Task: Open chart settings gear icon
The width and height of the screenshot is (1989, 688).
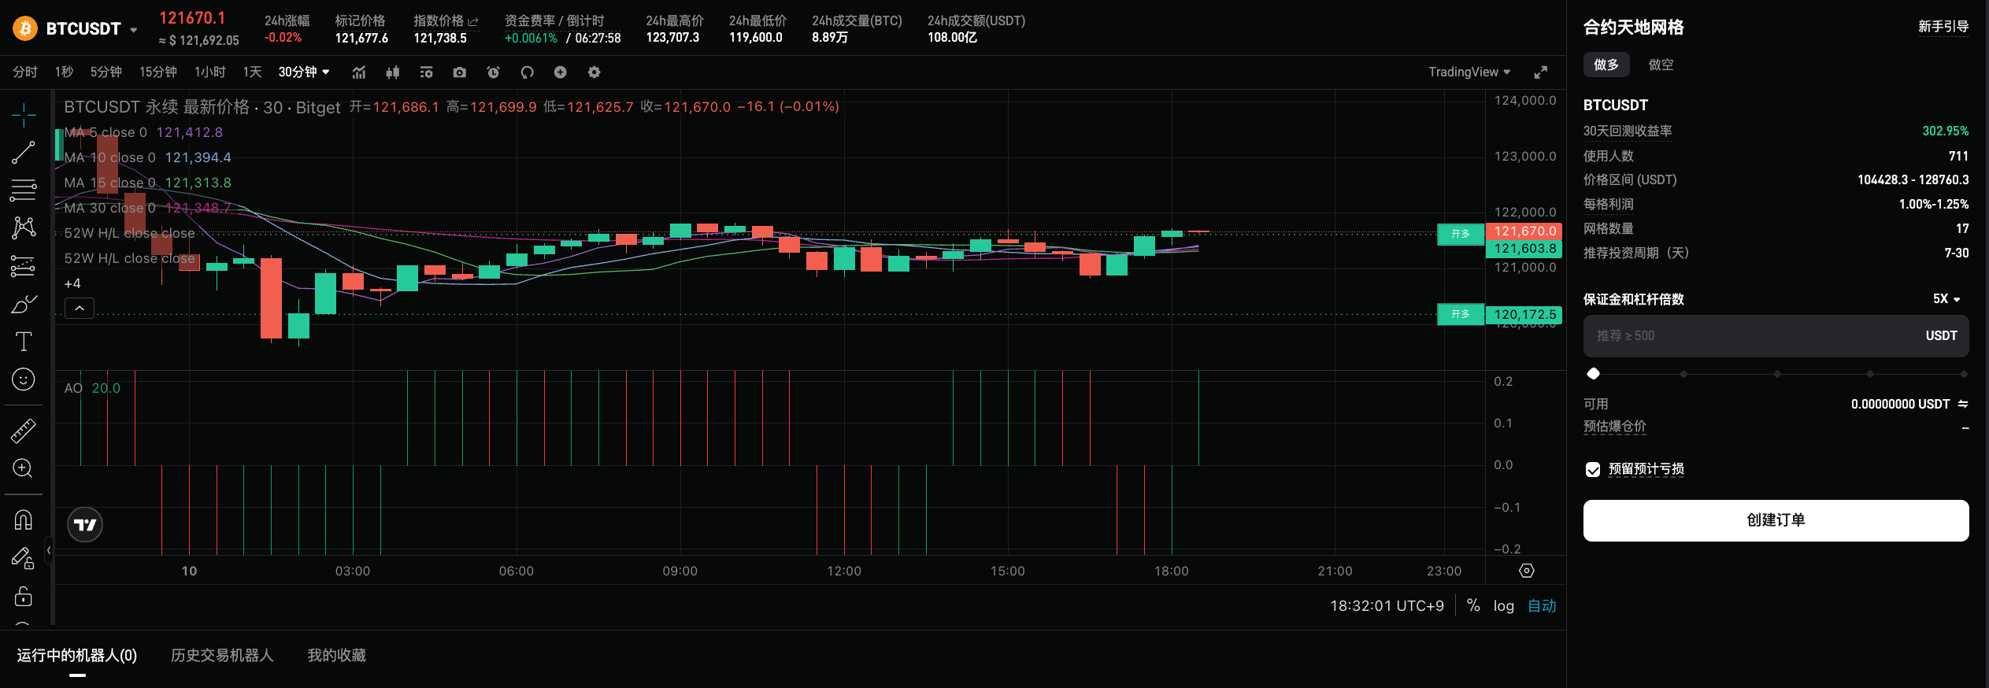Action: tap(594, 72)
